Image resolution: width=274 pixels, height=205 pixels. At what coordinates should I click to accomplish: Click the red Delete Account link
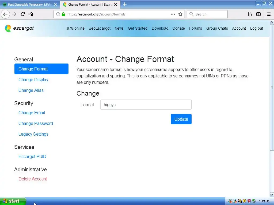33,179
